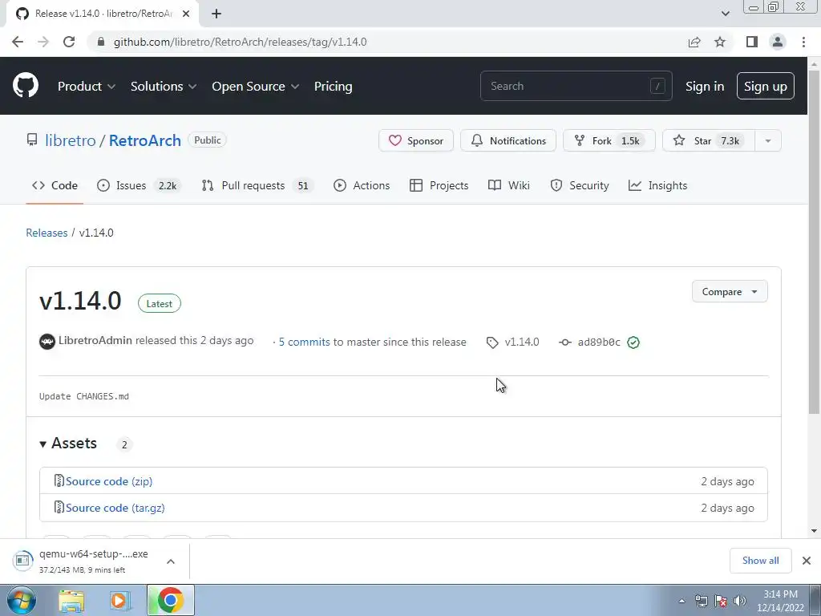Click volume speaker tray icon
This screenshot has width=821, height=616.
(x=740, y=601)
